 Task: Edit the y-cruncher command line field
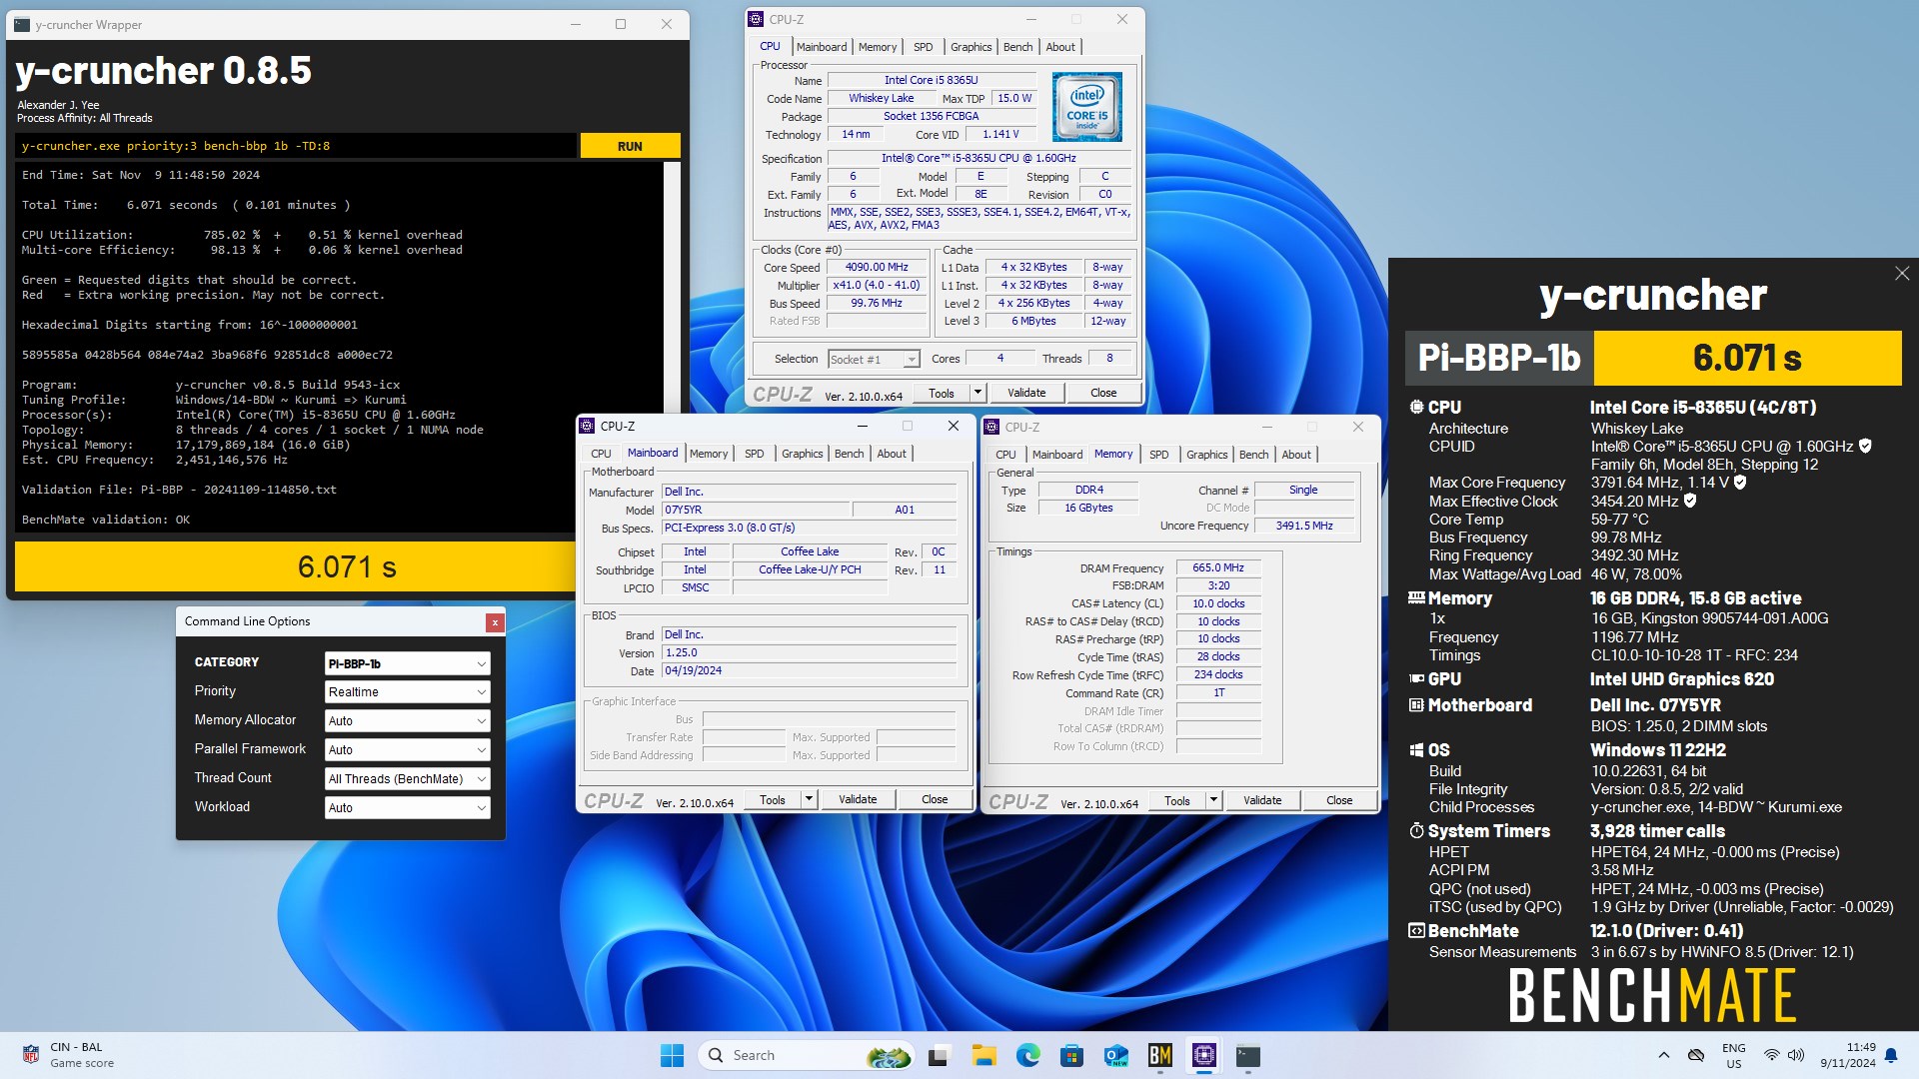click(296, 146)
